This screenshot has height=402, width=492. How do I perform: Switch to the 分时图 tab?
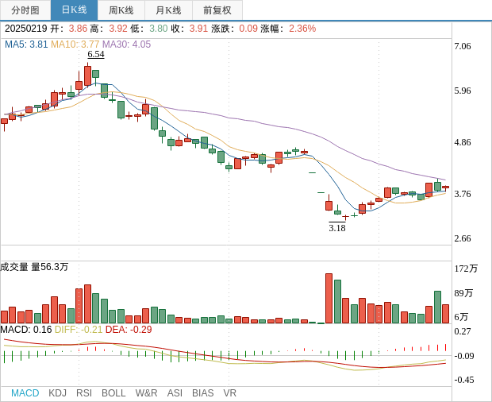point(25,10)
